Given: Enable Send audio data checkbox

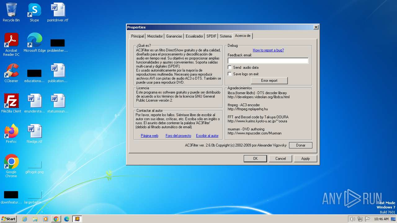Looking at the screenshot, I should [x=230, y=67].
